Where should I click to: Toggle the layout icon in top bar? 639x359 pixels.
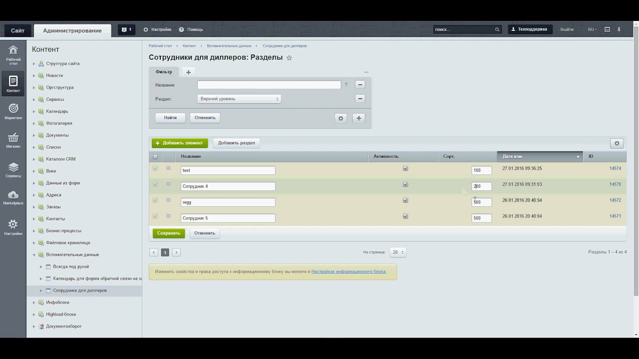pyautogui.click(x=608, y=29)
